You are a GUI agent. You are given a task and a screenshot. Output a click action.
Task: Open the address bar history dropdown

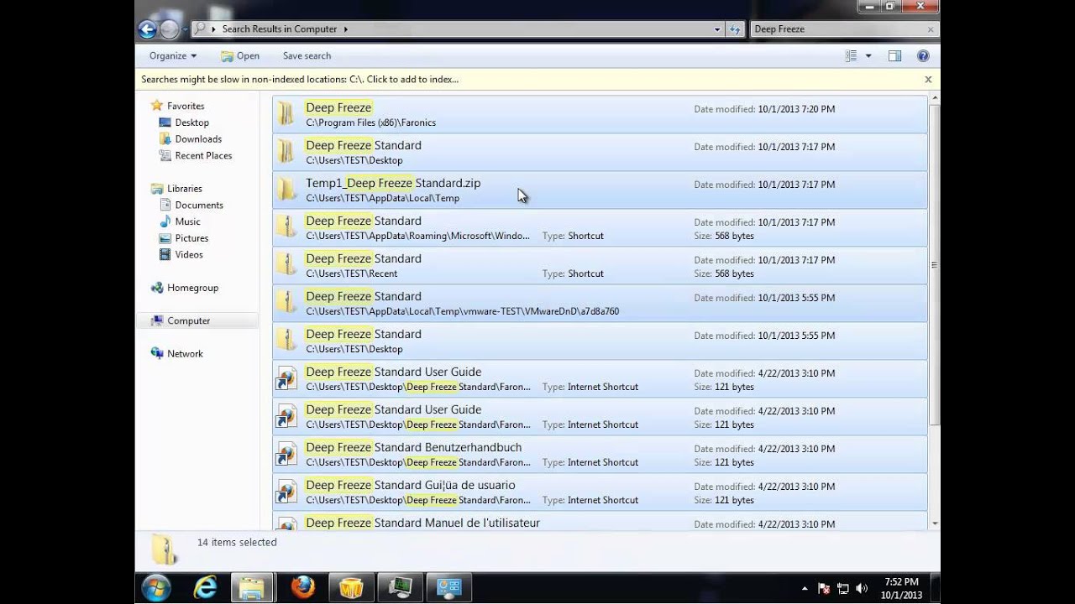click(x=717, y=29)
